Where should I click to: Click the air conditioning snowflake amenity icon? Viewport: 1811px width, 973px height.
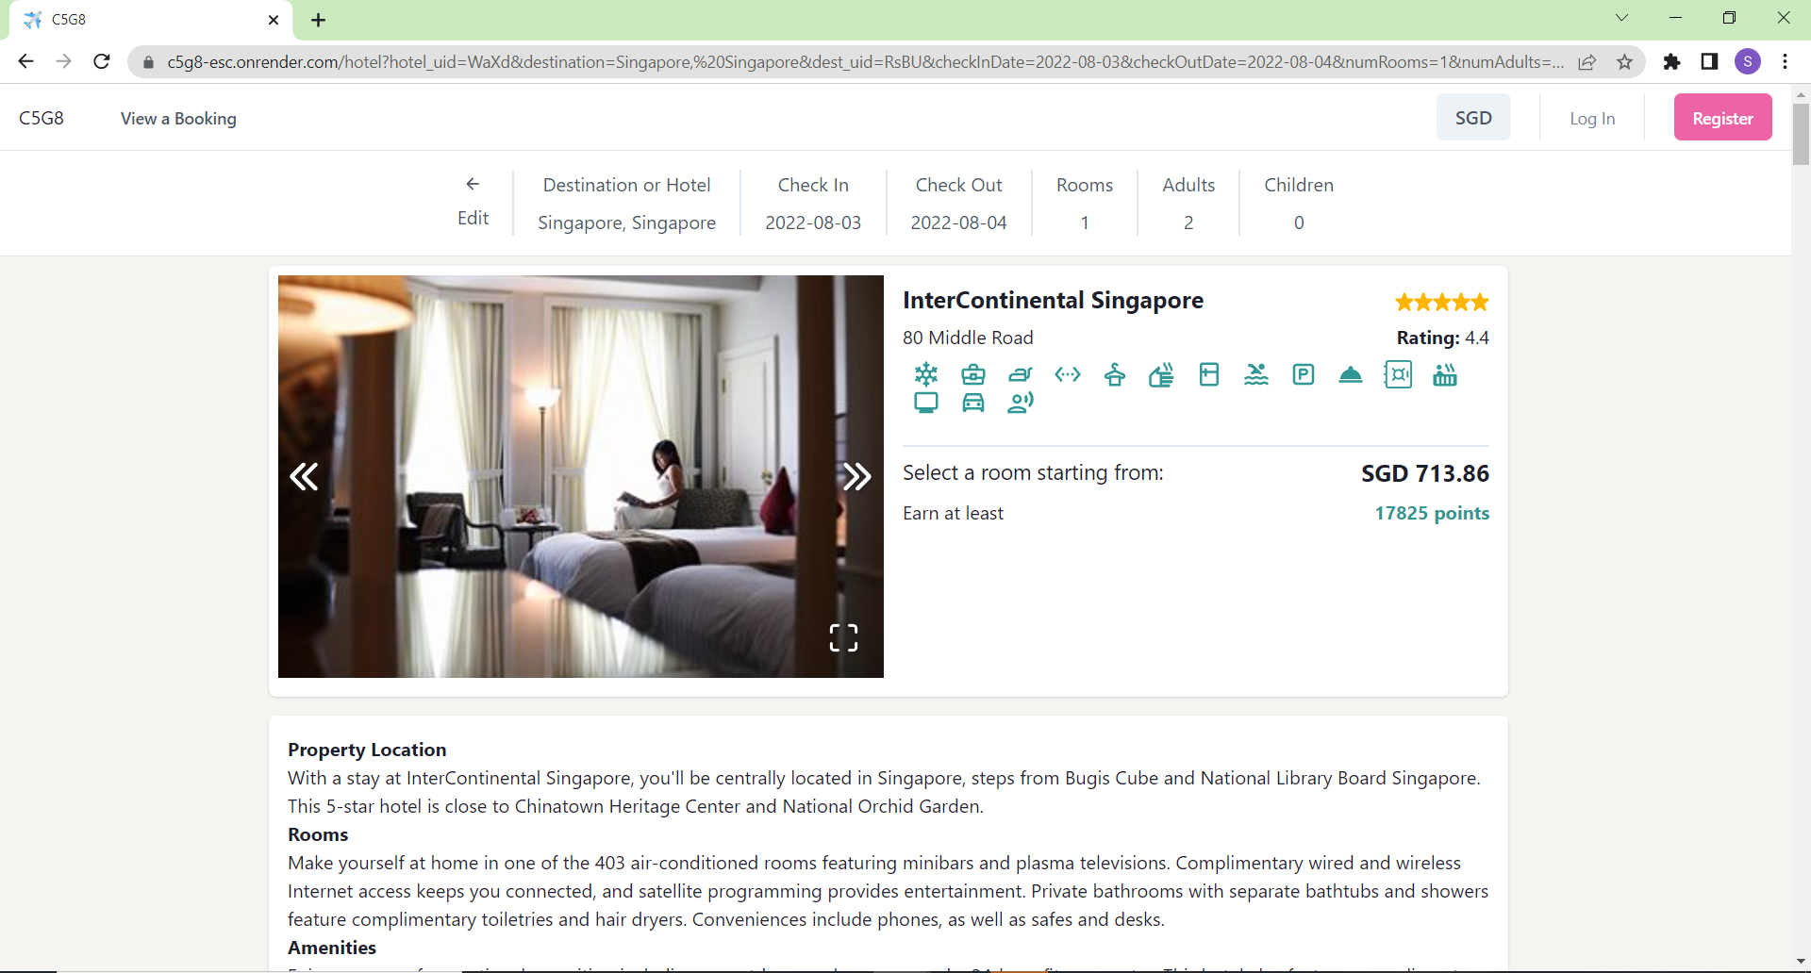coord(926,374)
